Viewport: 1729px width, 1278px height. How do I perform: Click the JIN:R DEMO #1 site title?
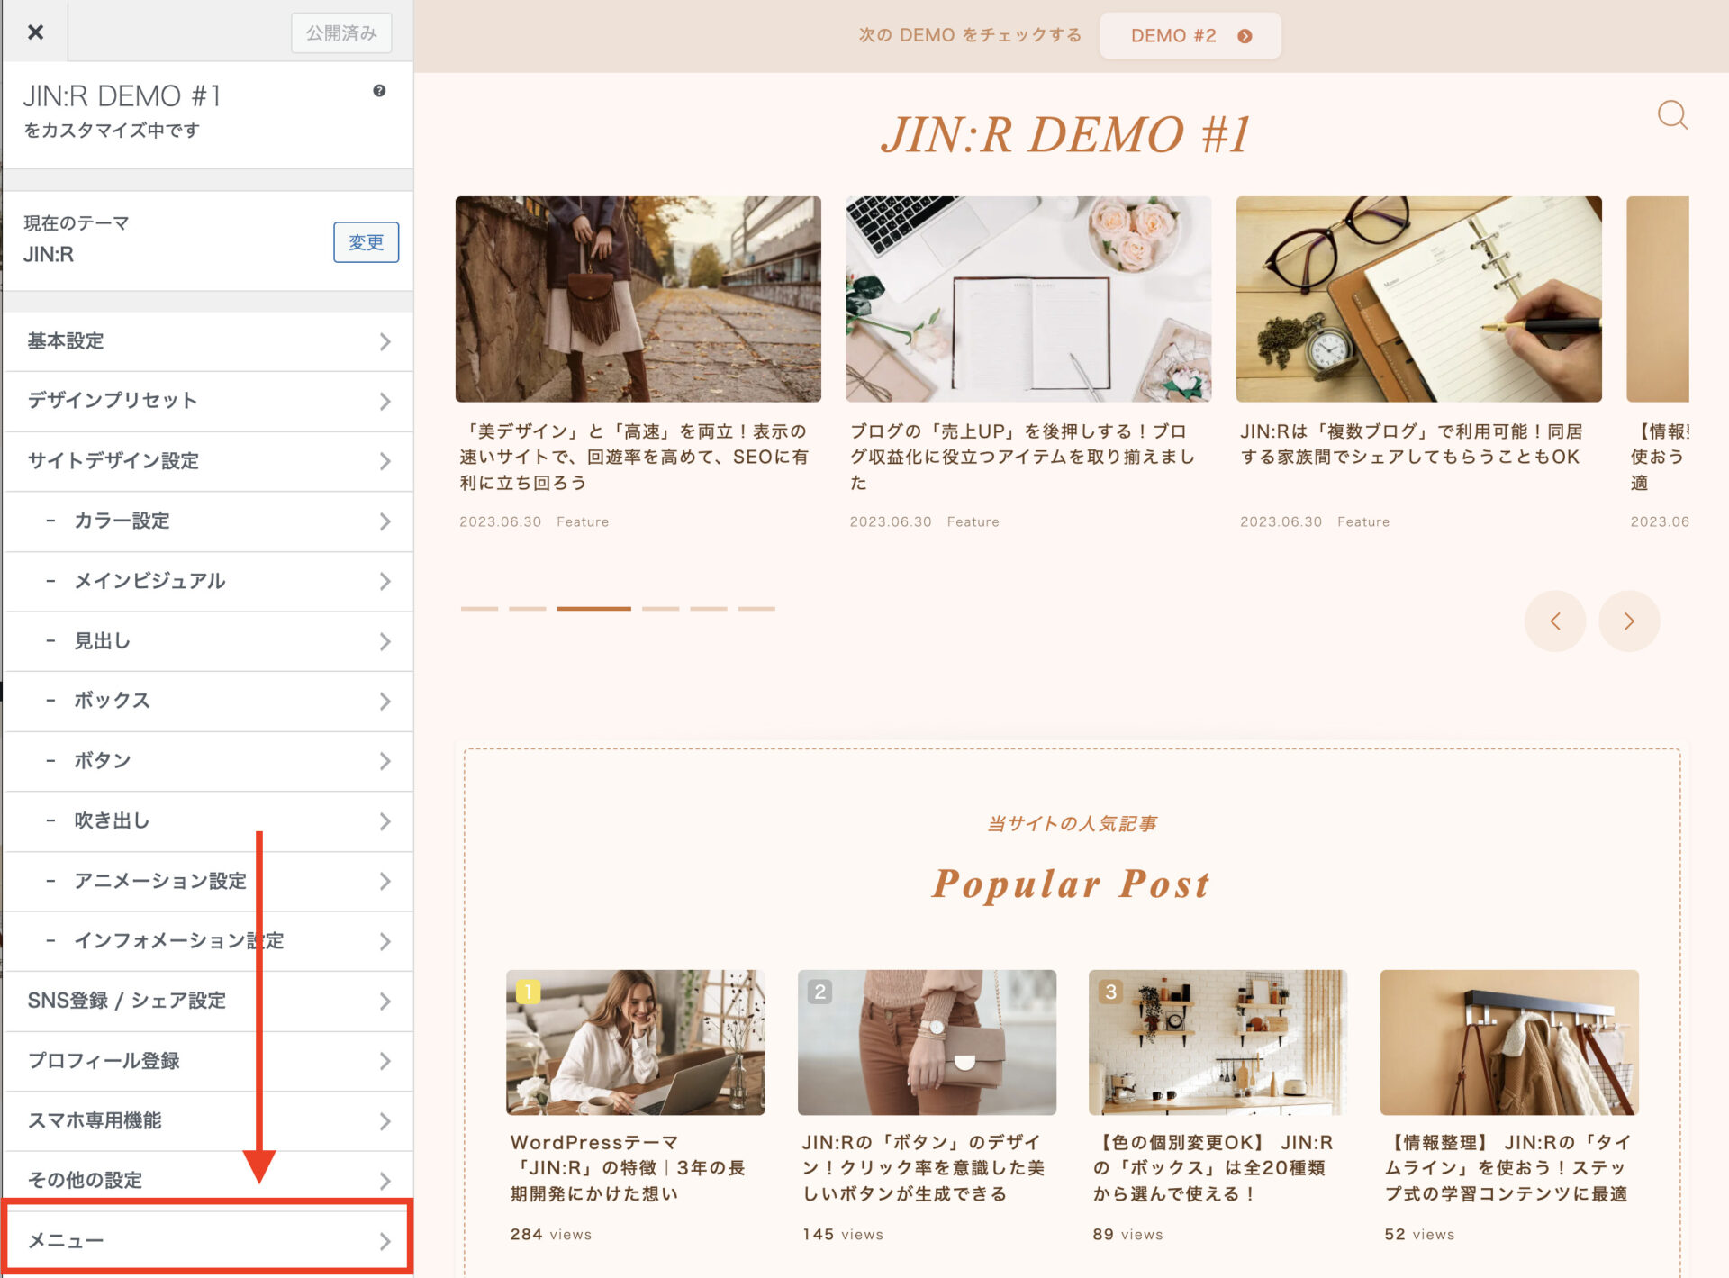point(1065,134)
